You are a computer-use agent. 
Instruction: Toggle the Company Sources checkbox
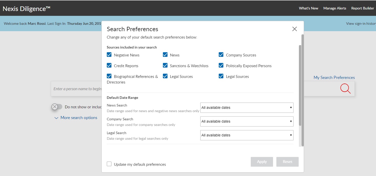[x=221, y=55]
